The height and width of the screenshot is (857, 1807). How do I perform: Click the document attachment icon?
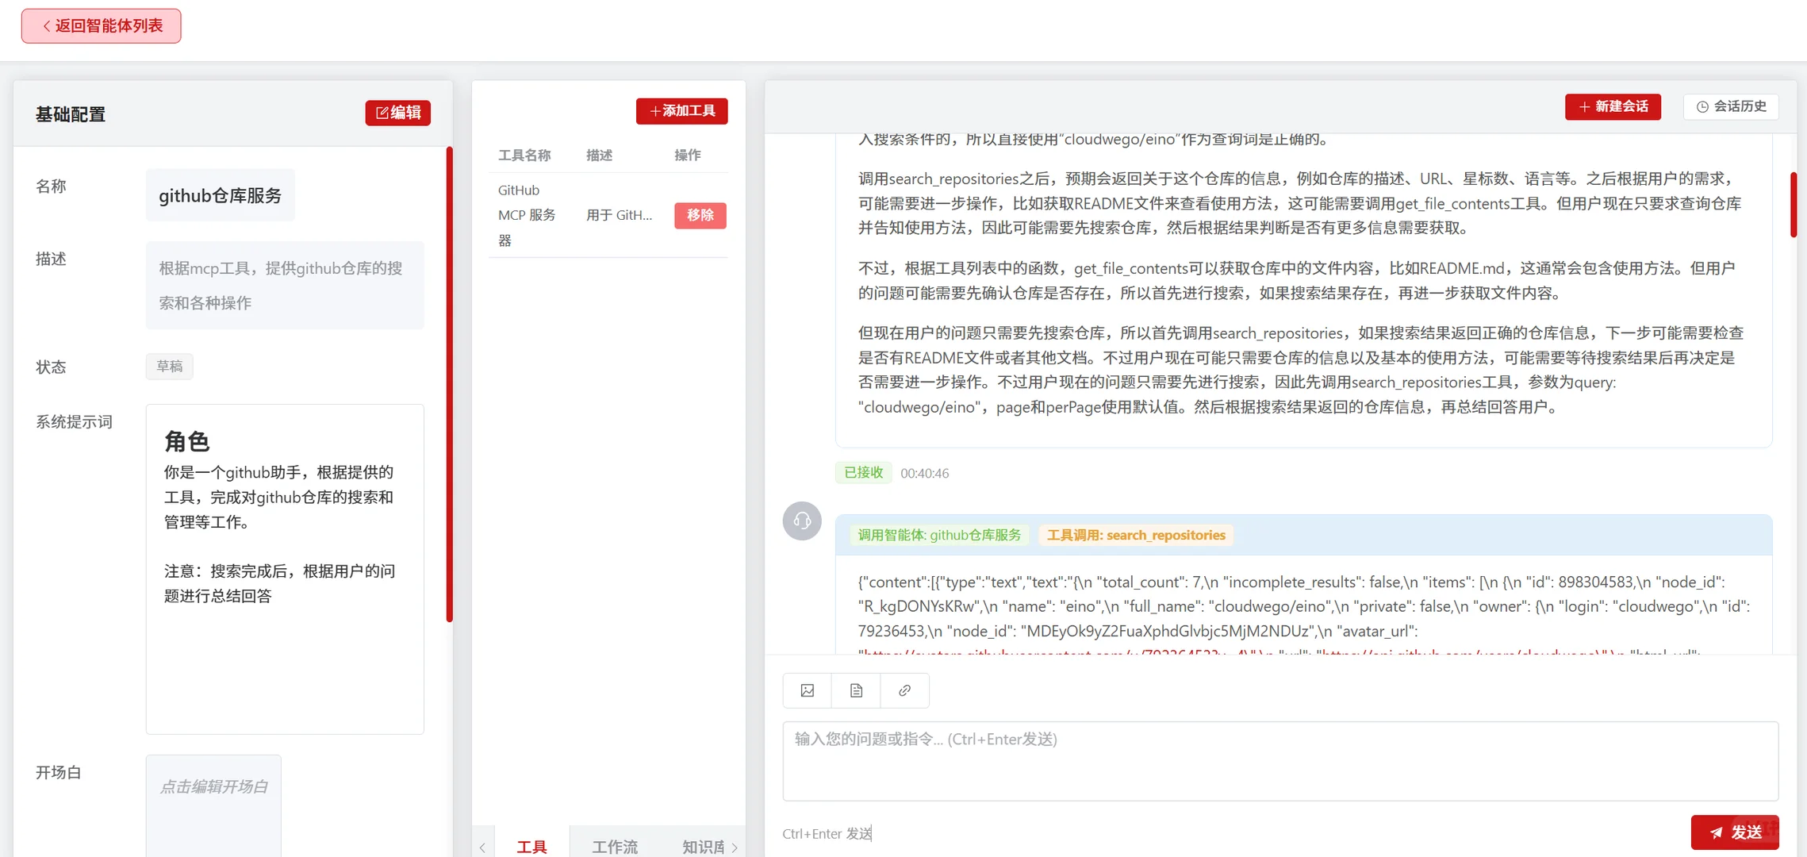pos(855,690)
